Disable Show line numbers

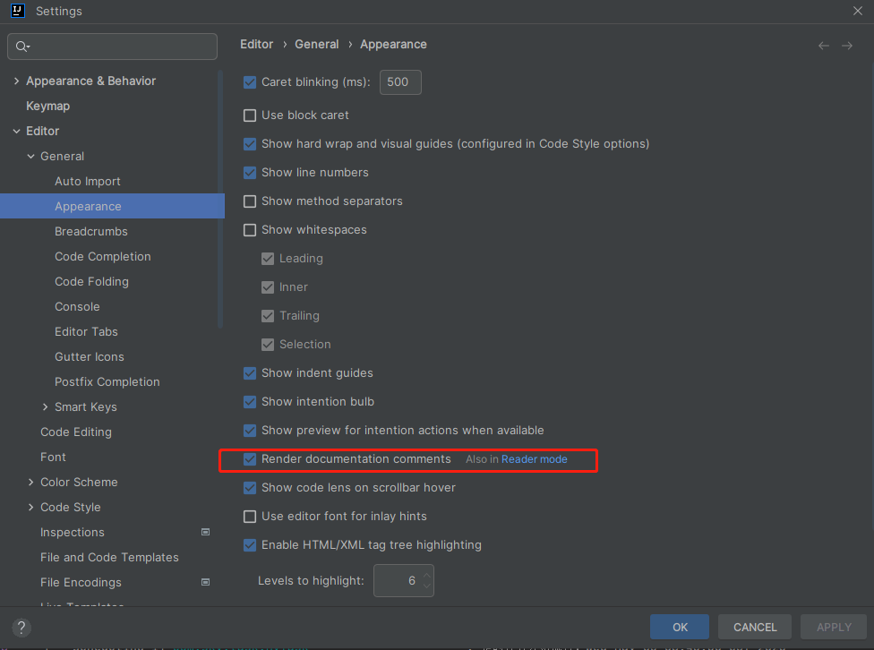[250, 173]
